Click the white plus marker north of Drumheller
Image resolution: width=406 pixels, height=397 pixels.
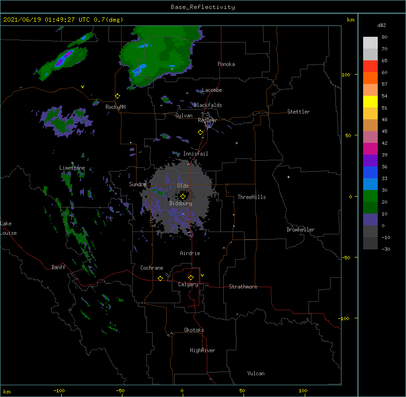(x=288, y=177)
